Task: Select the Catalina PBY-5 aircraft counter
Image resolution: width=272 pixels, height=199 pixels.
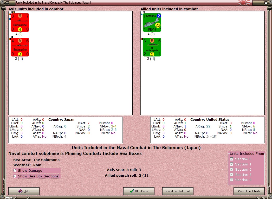Action: coord(152,23)
